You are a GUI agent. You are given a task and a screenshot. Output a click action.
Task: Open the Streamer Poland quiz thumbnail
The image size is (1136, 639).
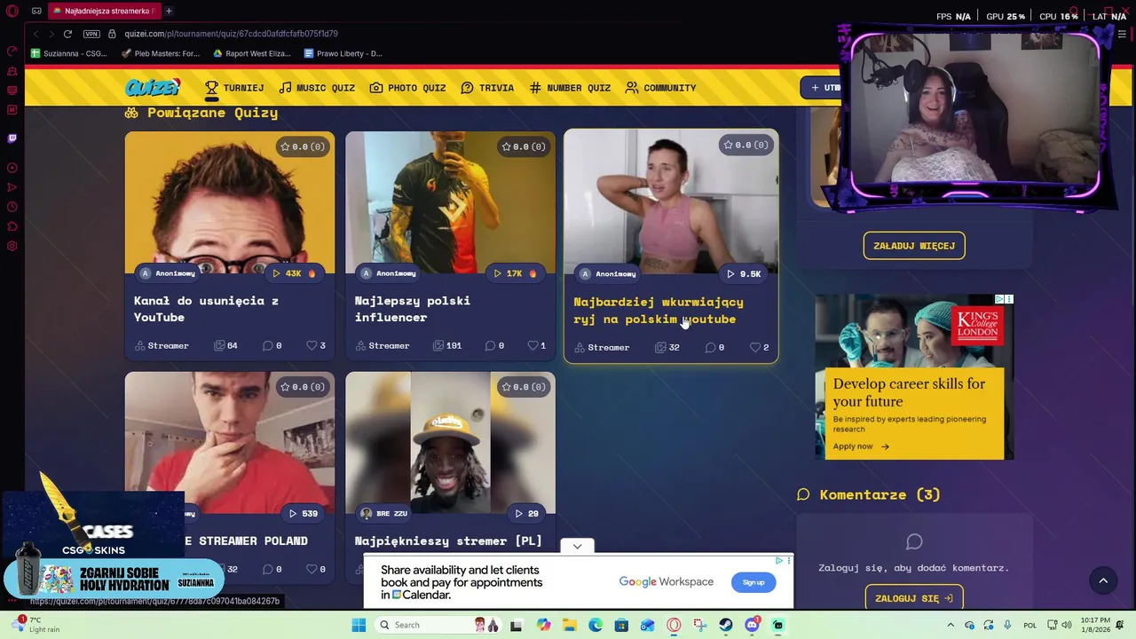coord(230,442)
